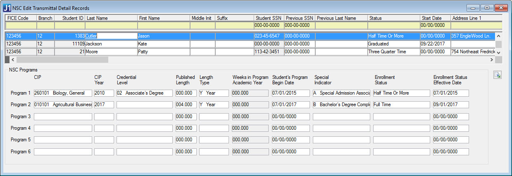The image size is (512, 176).
Task: Click the Status column header
Action: pyautogui.click(x=393, y=18)
